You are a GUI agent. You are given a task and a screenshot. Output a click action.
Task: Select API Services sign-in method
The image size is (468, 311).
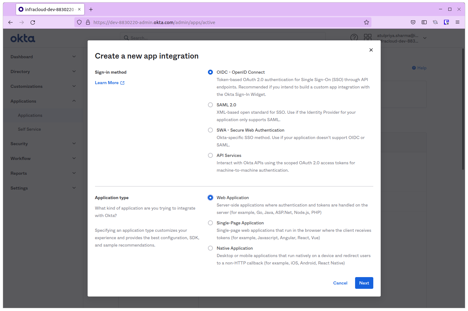pyautogui.click(x=210, y=155)
